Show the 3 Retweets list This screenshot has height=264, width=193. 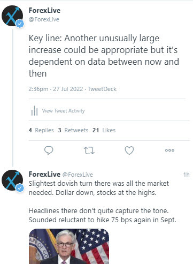click(x=73, y=130)
